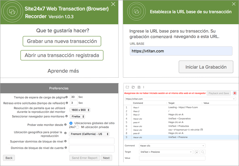Click the open folder icon in recorder toolbar
239x166 pixels.
click(x=133, y=87)
